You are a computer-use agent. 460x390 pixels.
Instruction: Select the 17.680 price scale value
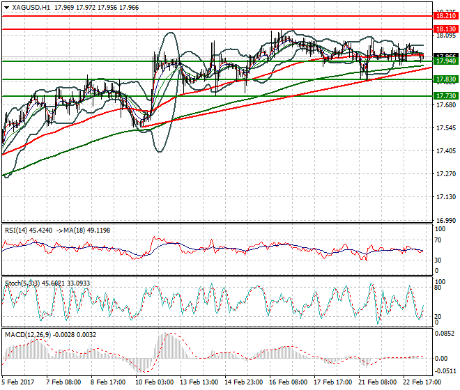click(446, 105)
